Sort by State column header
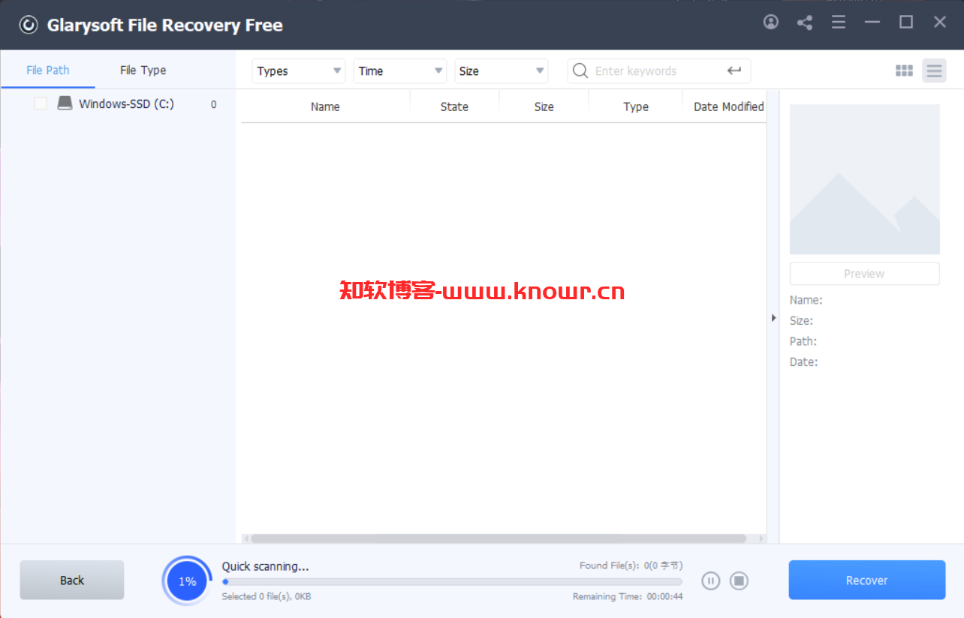 point(454,106)
